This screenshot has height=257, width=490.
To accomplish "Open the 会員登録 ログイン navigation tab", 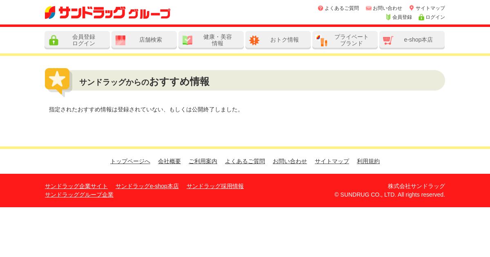I will point(77,40).
